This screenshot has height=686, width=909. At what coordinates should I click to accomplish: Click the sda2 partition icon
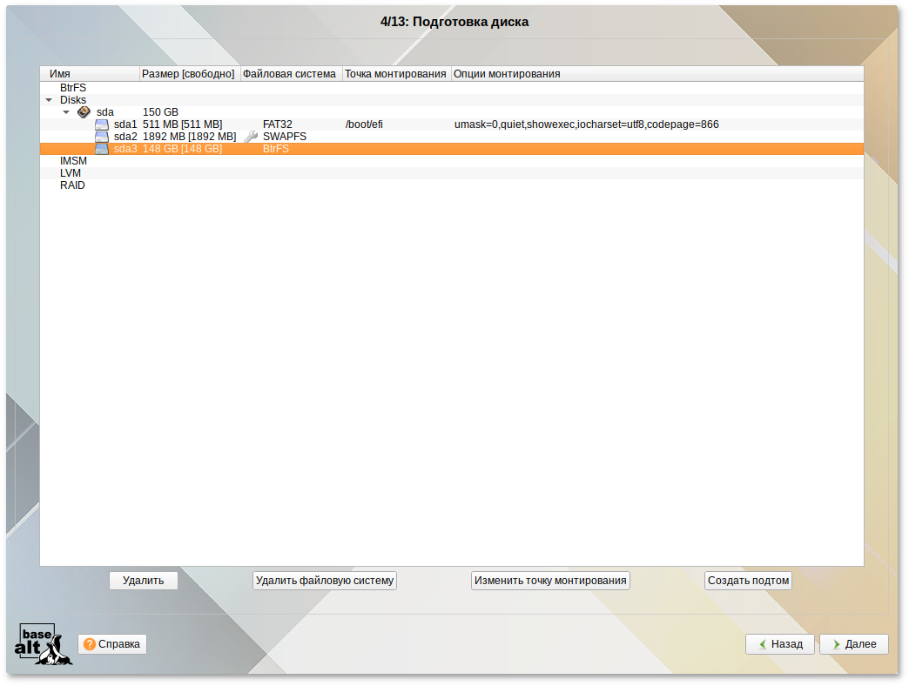[x=102, y=137]
